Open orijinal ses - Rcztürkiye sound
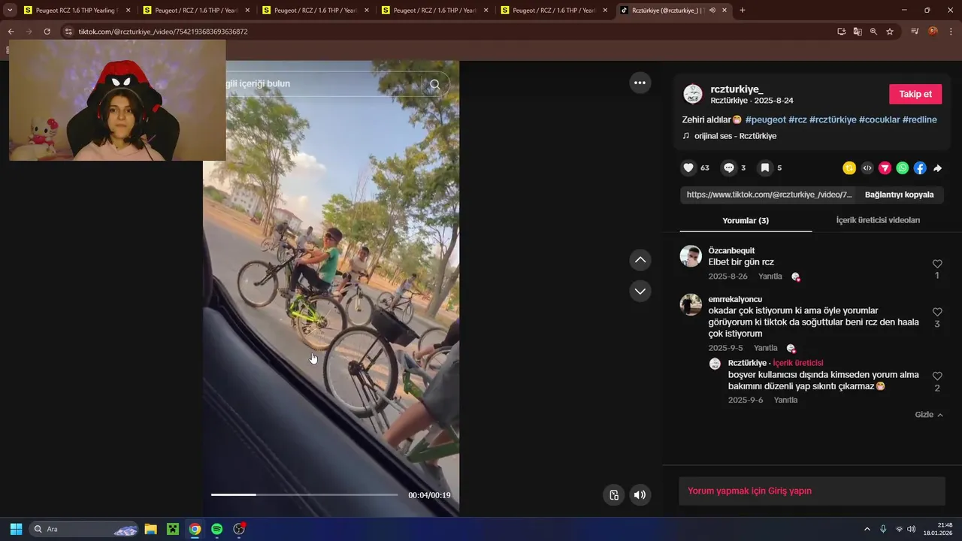The height and width of the screenshot is (541, 962). click(735, 136)
